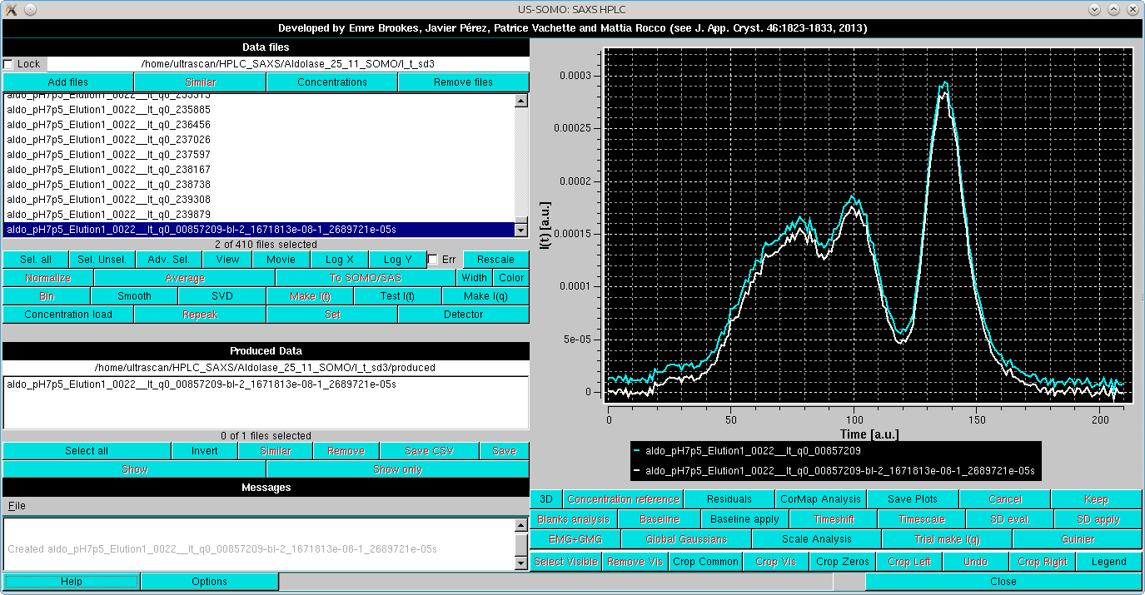Enable the Err checkbox
Image resolution: width=1145 pixels, height=595 pixels.
pyautogui.click(x=433, y=260)
